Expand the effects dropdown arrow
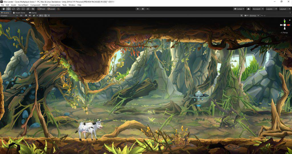The image size is (292, 154). pos(37,16)
